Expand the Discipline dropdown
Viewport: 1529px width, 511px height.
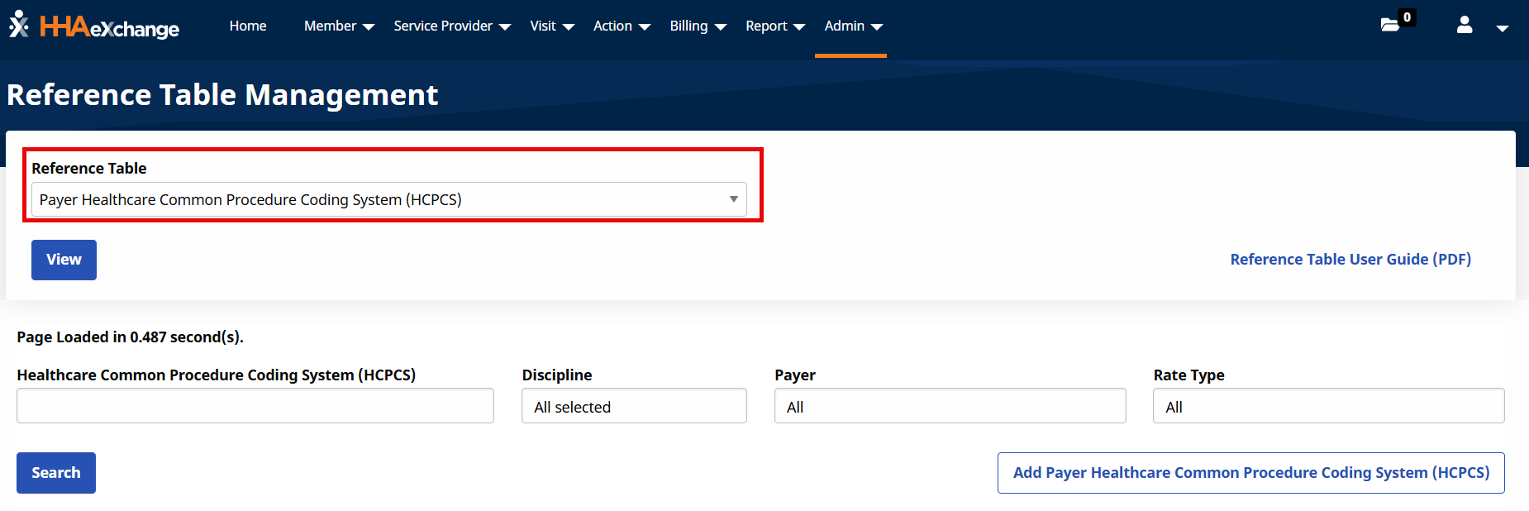point(634,406)
